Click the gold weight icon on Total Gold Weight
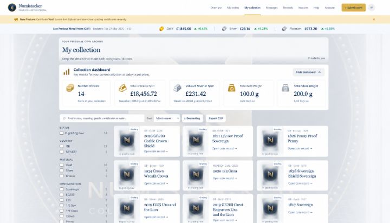390x223 pixels. click(x=232, y=88)
